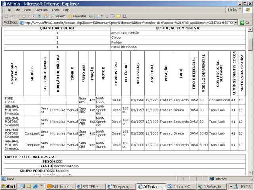
Task: Open the Start menu
Action: click(9, 186)
